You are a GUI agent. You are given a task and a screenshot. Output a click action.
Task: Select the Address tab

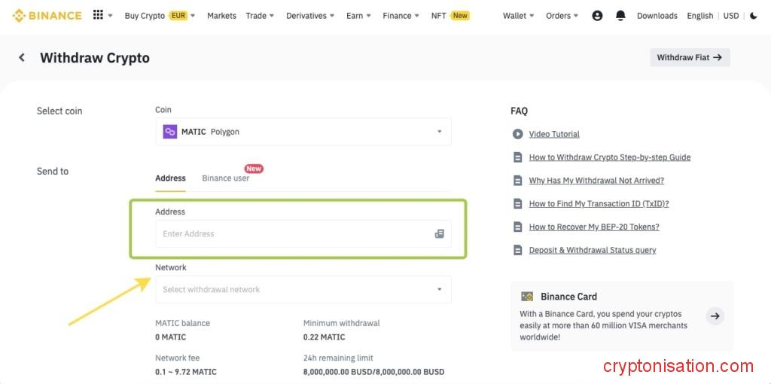click(x=170, y=178)
